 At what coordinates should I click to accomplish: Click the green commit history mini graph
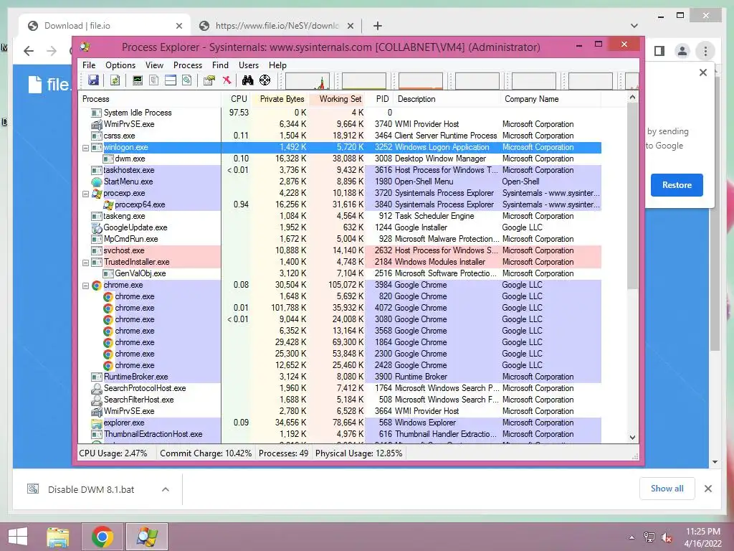point(363,80)
